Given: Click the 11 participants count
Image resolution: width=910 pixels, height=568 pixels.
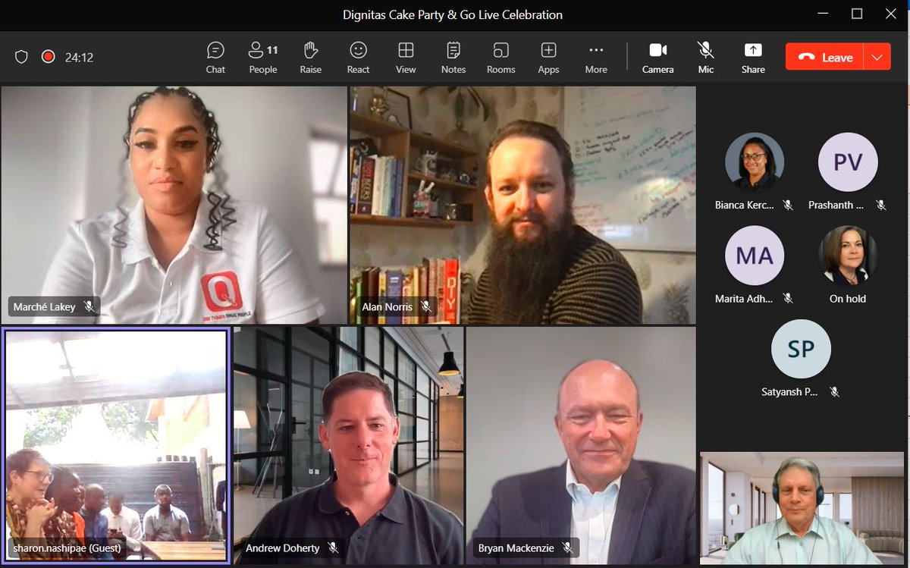Looking at the screenshot, I should point(272,50).
